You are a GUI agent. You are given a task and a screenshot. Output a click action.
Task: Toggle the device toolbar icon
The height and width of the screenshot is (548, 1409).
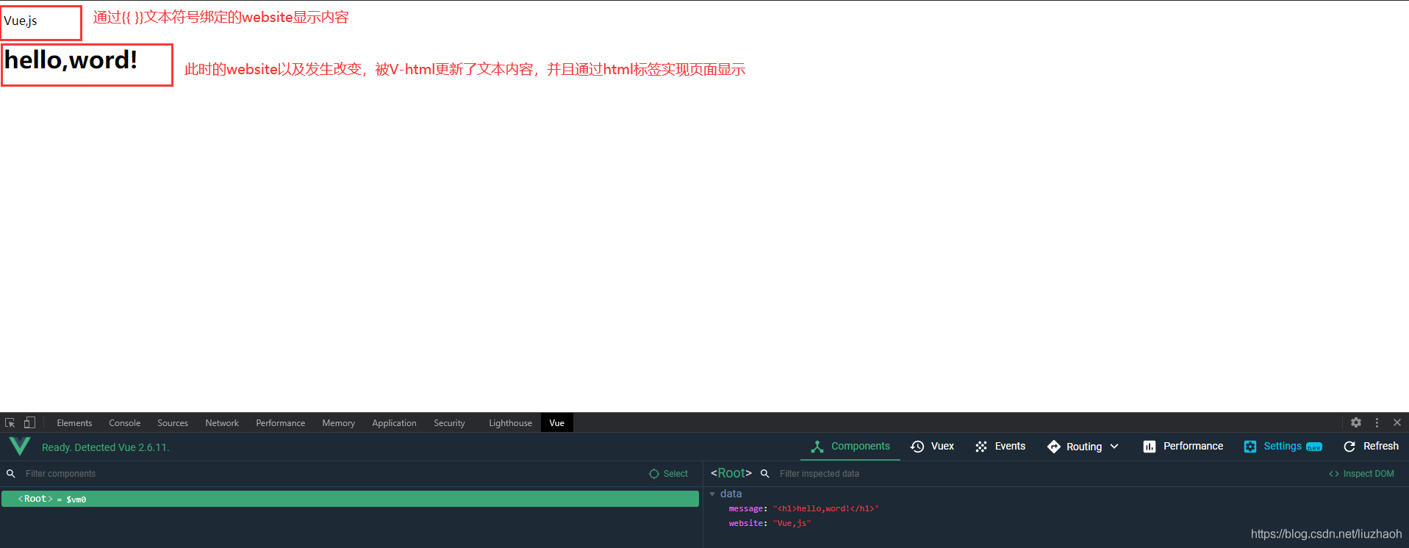tap(29, 422)
